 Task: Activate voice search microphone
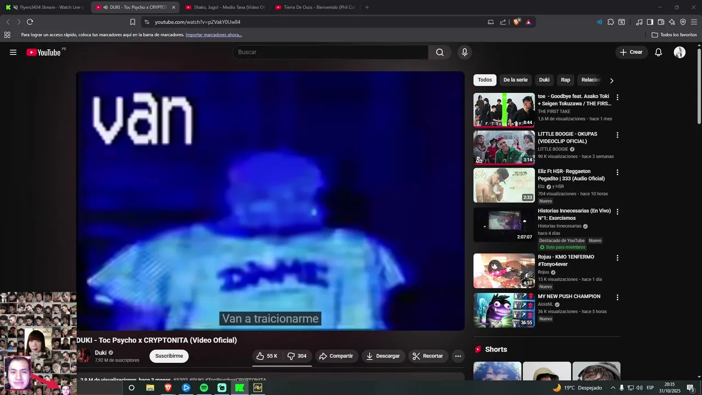[x=465, y=52]
